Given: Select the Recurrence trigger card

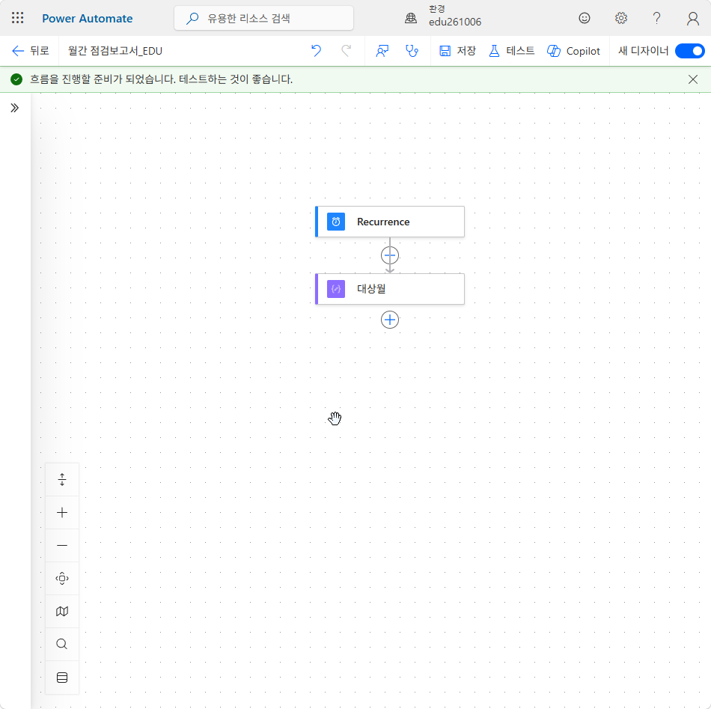Looking at the screenshot, I should tap(390, 222).
